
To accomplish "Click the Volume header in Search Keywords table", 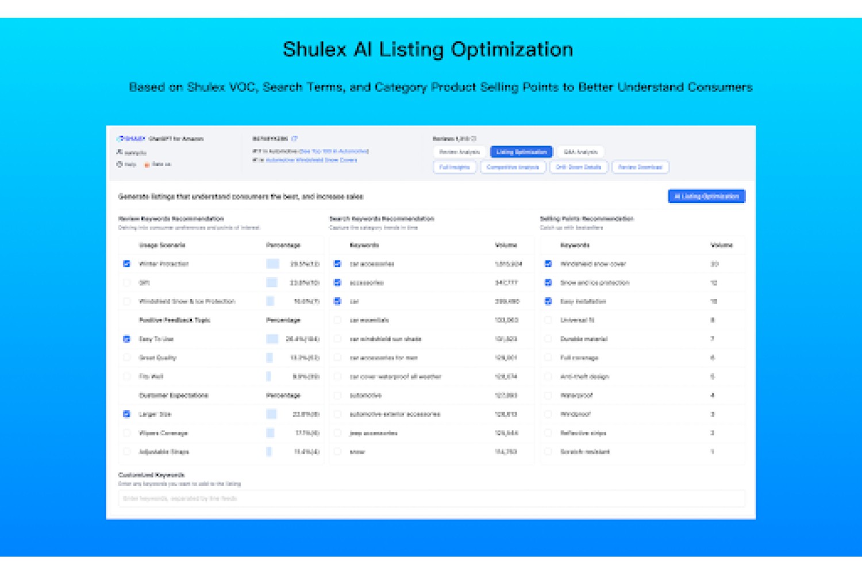I will coord(506,245).
